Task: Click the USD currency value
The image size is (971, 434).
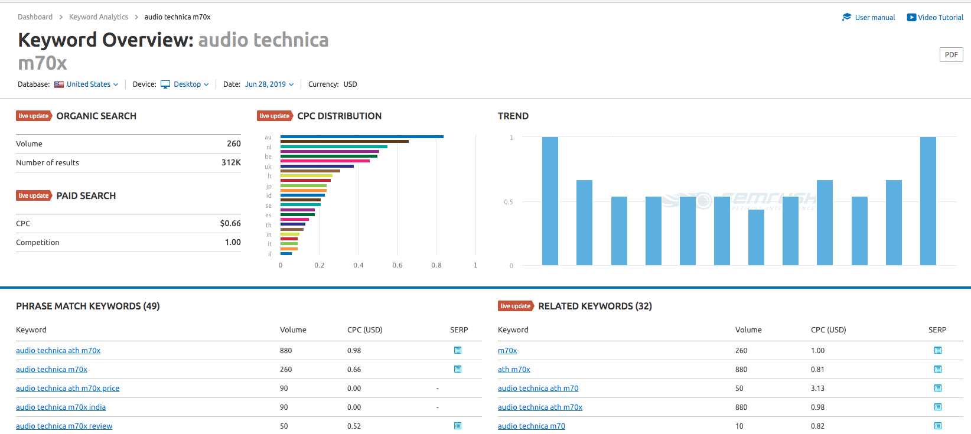Action: [350, 84]
